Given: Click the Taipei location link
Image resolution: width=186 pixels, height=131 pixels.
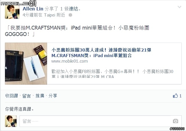Looking at the screenshot, I should (x=49, y=15).
